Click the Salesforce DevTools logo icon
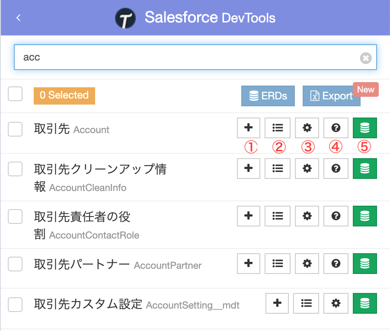This screenshot has height=331, width=390. pos(125,18)
